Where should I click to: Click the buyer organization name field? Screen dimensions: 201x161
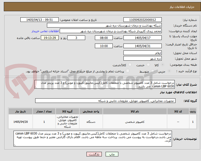coord(104,25)
